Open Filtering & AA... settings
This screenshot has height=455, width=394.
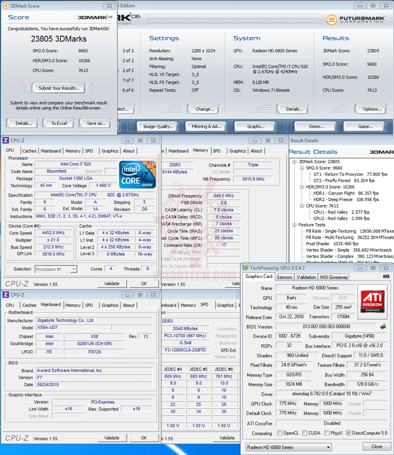206,126
